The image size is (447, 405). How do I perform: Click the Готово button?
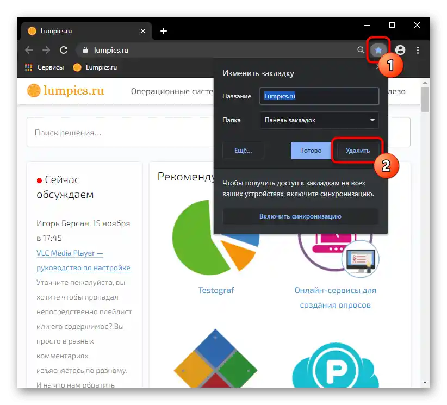(x=311, y=151)
